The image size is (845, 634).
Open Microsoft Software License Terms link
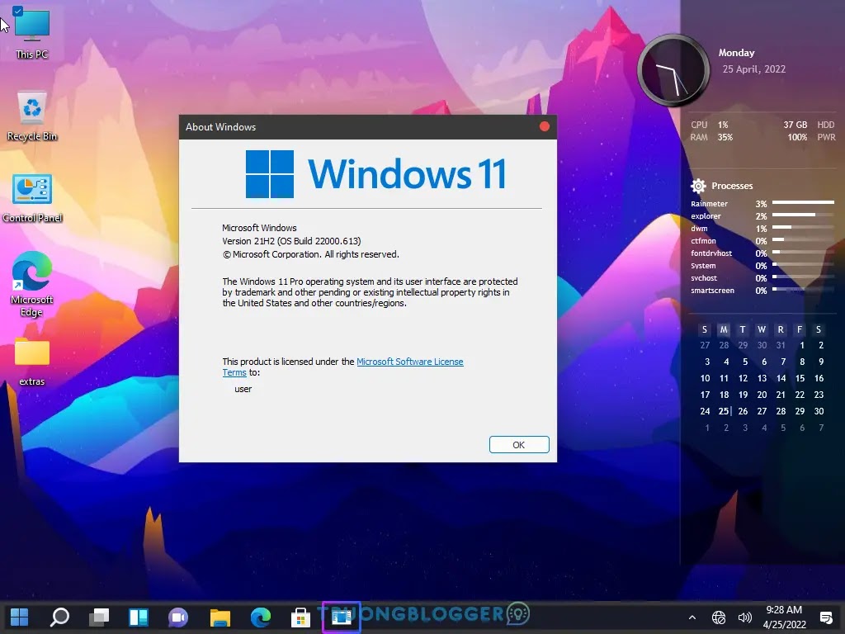click(x=410, y=362)
